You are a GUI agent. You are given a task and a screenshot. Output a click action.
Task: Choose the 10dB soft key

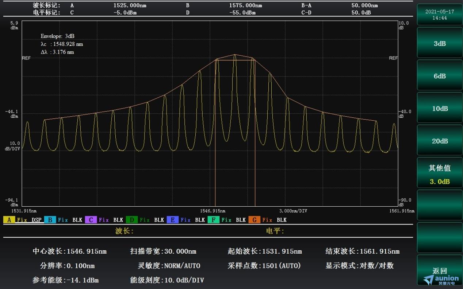[x=440, y=108]
